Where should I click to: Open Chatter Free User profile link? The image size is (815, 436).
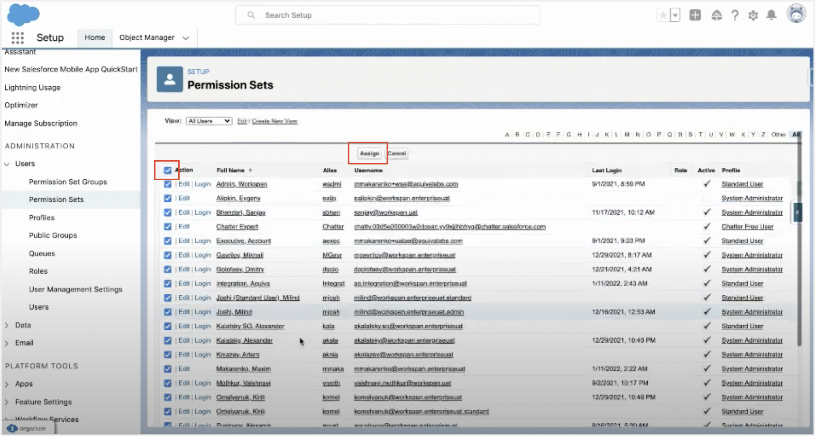[747, 227]
